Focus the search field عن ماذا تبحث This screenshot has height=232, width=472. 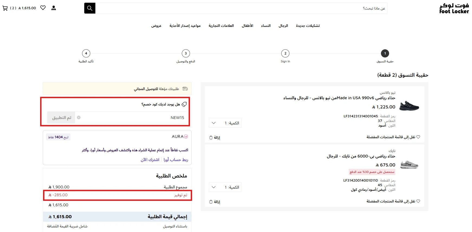[241, 8]
